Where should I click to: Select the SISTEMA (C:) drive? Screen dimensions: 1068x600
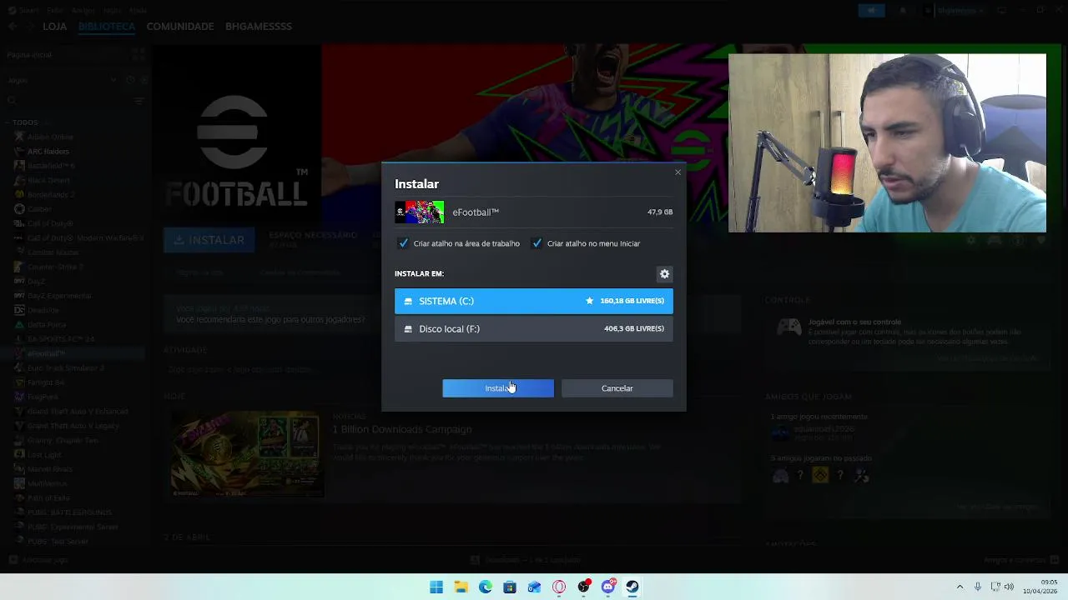tap(534, 301)
